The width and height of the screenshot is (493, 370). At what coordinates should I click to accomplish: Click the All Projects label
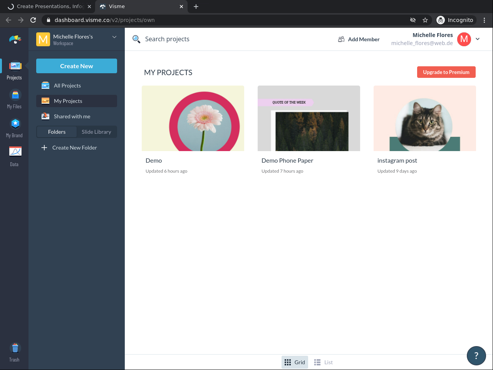tap(67, 86)
